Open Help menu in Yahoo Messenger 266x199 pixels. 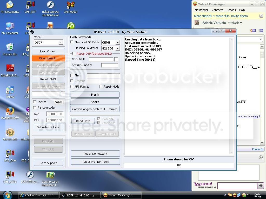click(x=242, y=10)
